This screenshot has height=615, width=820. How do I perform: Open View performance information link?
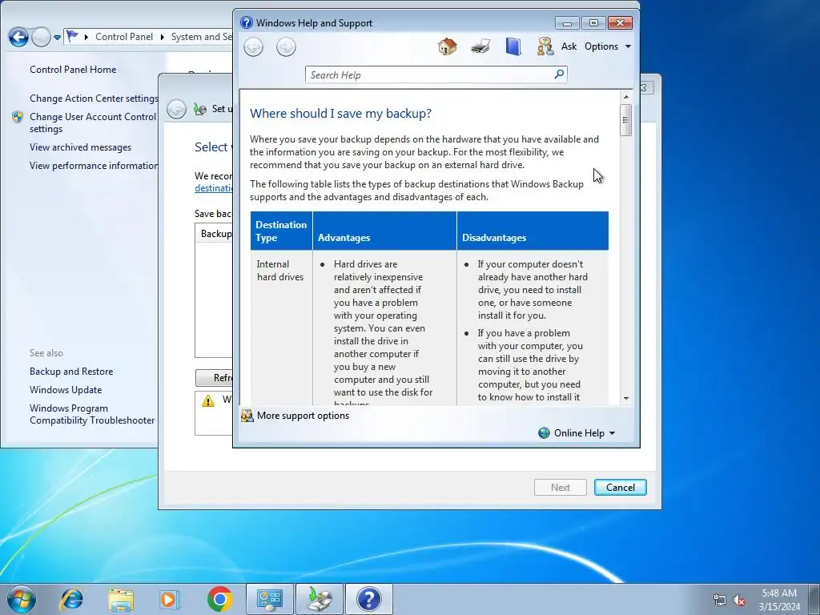point(94,166)
